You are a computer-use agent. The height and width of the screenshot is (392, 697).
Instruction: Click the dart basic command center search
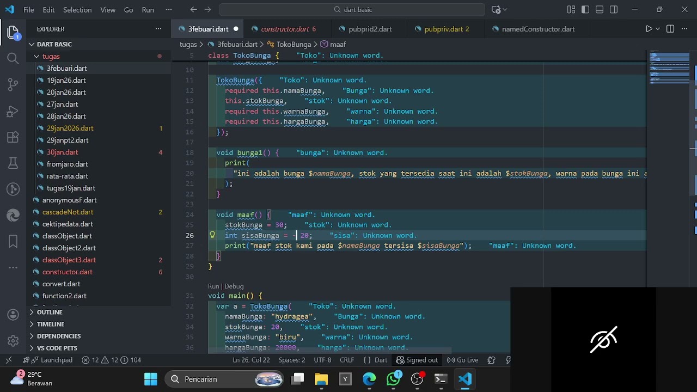[352, 10]
